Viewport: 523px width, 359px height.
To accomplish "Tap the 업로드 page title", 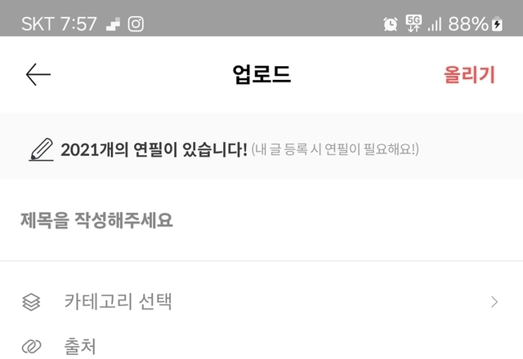I will [261, 74].
